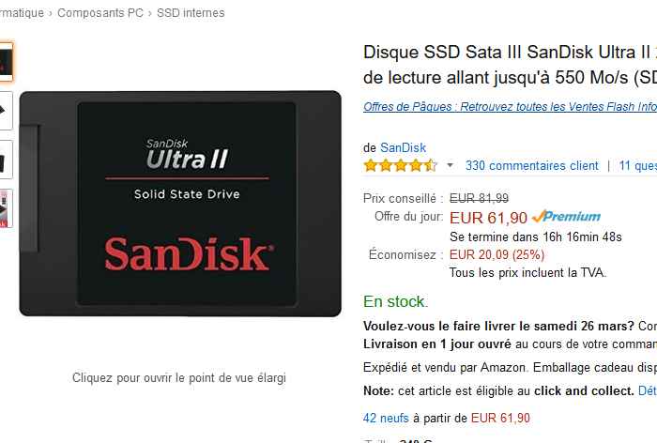Show the third thumbnail of the black drive
The width and height of the screenshot is (657, 443).
coord(6,160)
